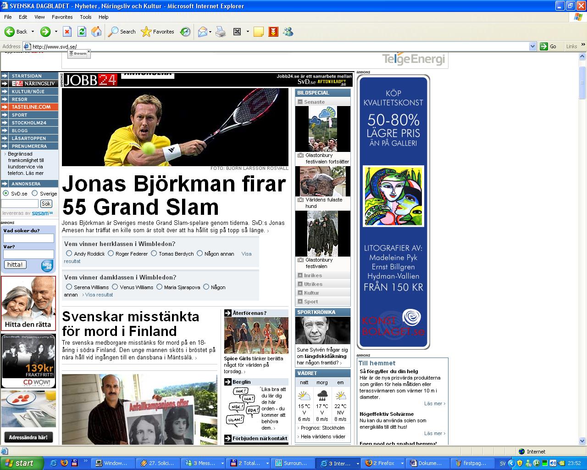Expand the Sport bildspecial section
The width and height of the screenshot is (587, 470).
coord(300,302)
